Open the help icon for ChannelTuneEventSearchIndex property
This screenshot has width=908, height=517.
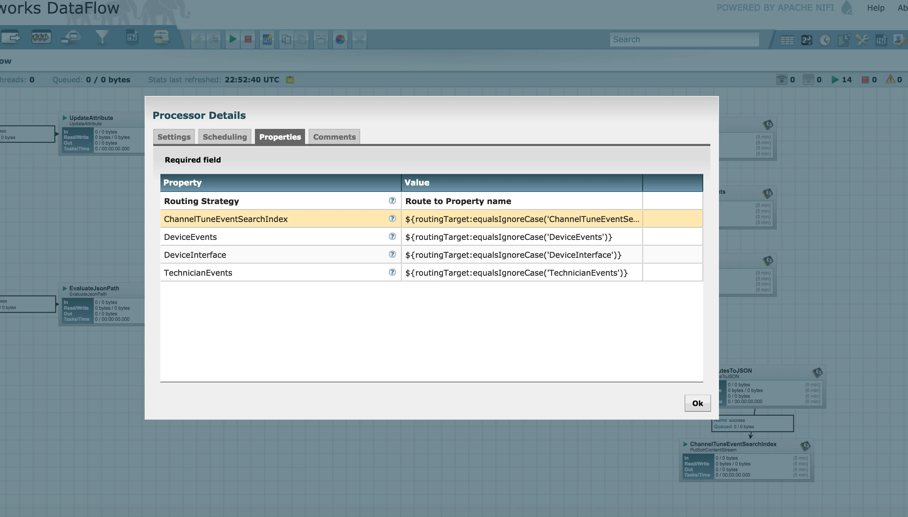392,218
